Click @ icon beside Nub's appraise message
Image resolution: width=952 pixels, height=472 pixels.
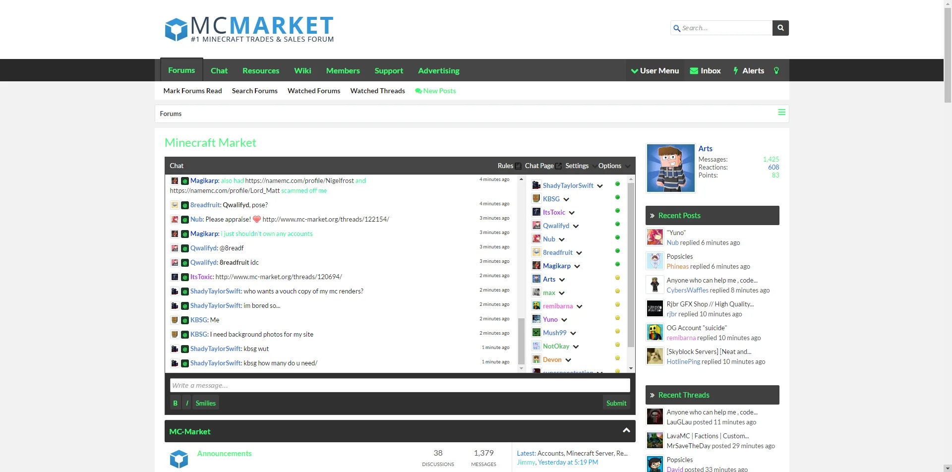pos(185,220)
